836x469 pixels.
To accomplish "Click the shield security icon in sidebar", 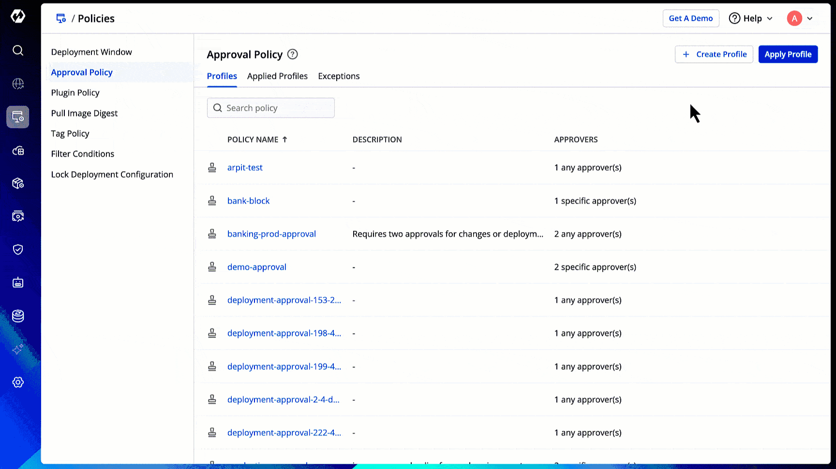I will 18,249.
